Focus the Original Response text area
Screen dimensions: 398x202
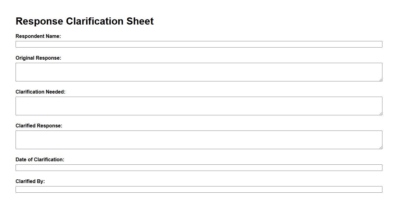click(199, 72)
